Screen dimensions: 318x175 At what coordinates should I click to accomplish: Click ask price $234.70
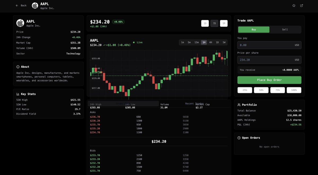pyautogui.click(x=95, y=132)
